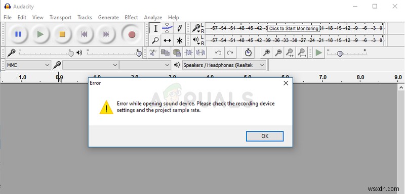Click Click to Start Monitoring on meter

tap(294, 29)
